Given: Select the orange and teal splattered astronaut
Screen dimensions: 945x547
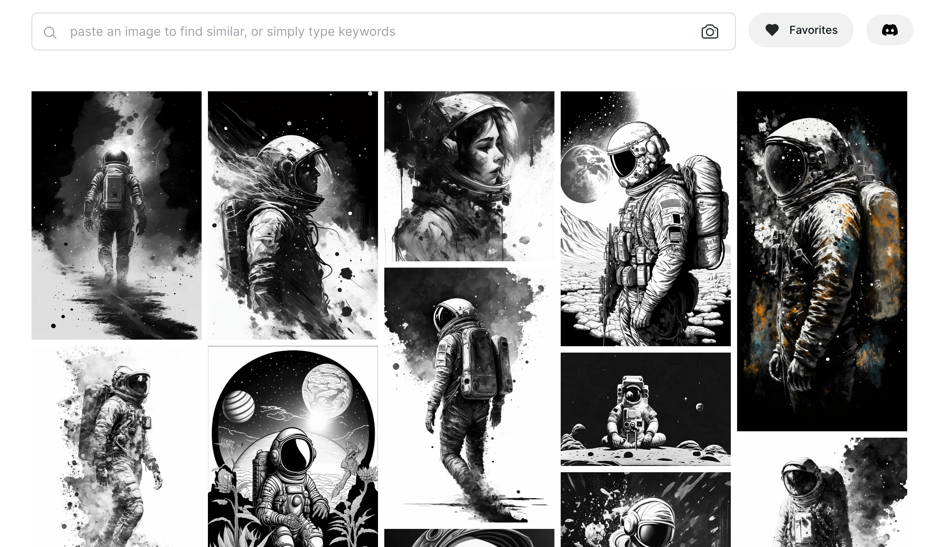Looking at the screenshot, I should 822,261.
